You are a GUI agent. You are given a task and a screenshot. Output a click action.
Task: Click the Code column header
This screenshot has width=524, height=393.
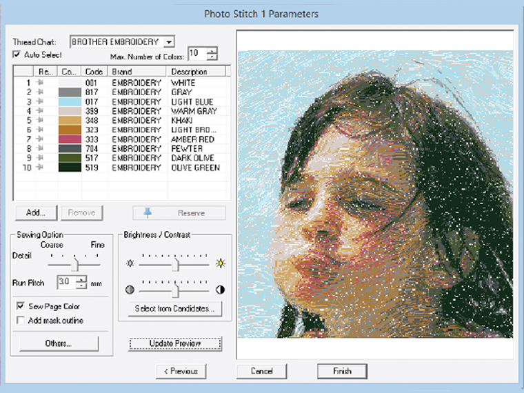(x=94, y=72)
